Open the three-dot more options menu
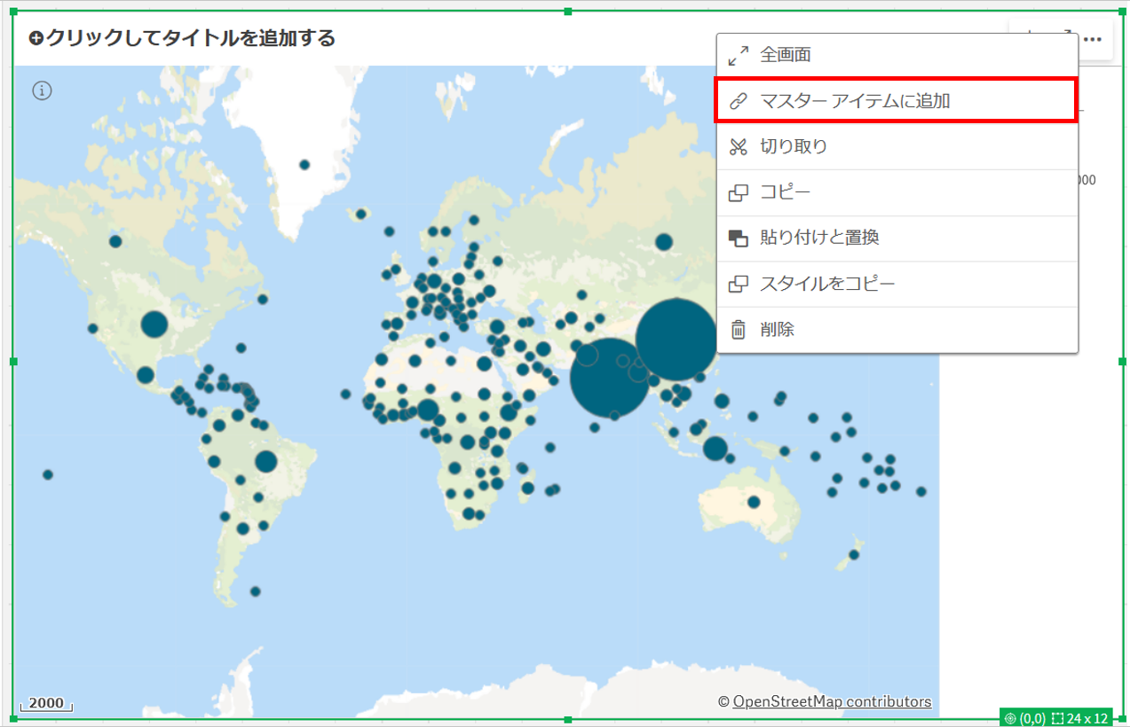 (1093, 39)
